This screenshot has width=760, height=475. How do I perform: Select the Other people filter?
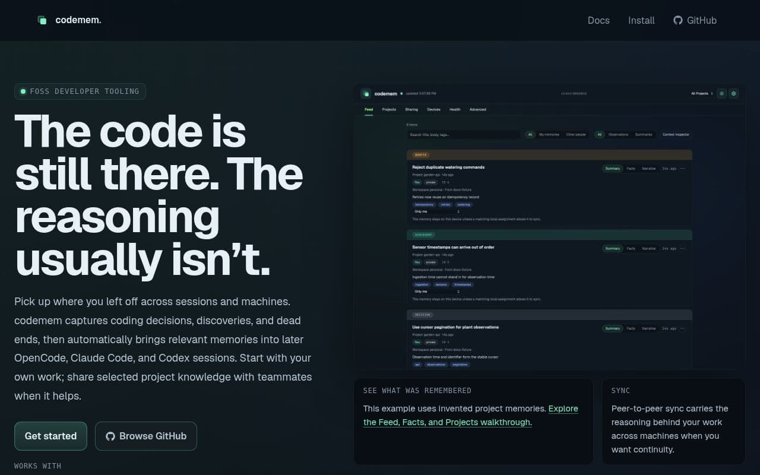[x=576, y=135]
